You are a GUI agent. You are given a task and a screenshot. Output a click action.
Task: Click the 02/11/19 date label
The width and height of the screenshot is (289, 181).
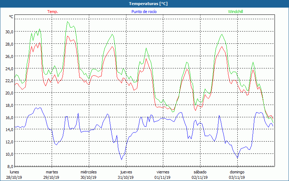pyautogui.click(x=200, y=177)
